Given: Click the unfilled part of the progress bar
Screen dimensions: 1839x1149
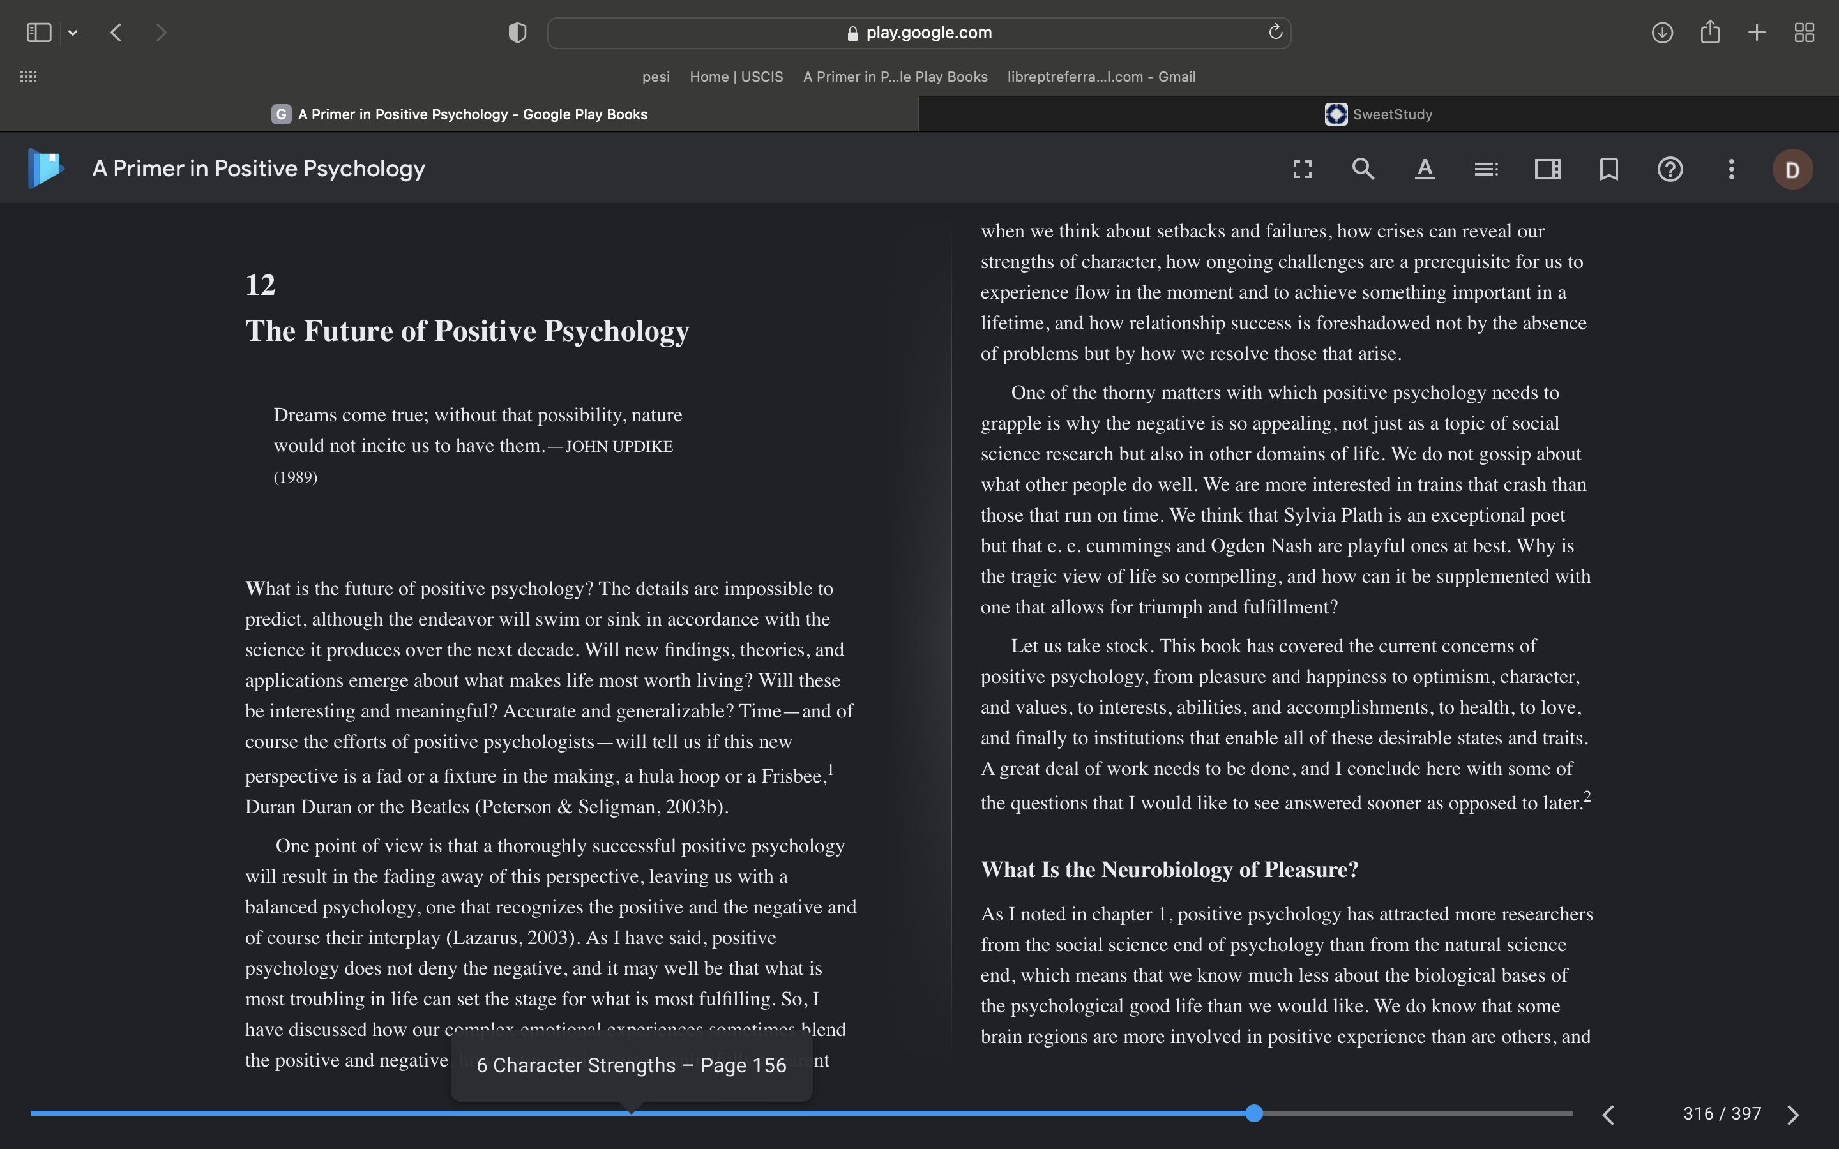Looking at the screenshot, I should pyautogui.click(x=1418, y=1113).
